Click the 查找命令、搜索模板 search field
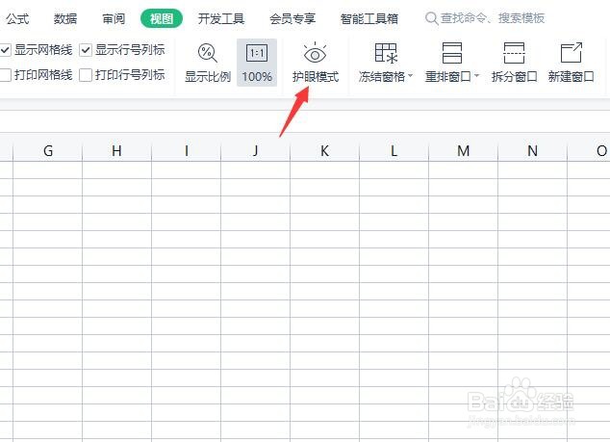Screen dimensions: 610x442 492,18
